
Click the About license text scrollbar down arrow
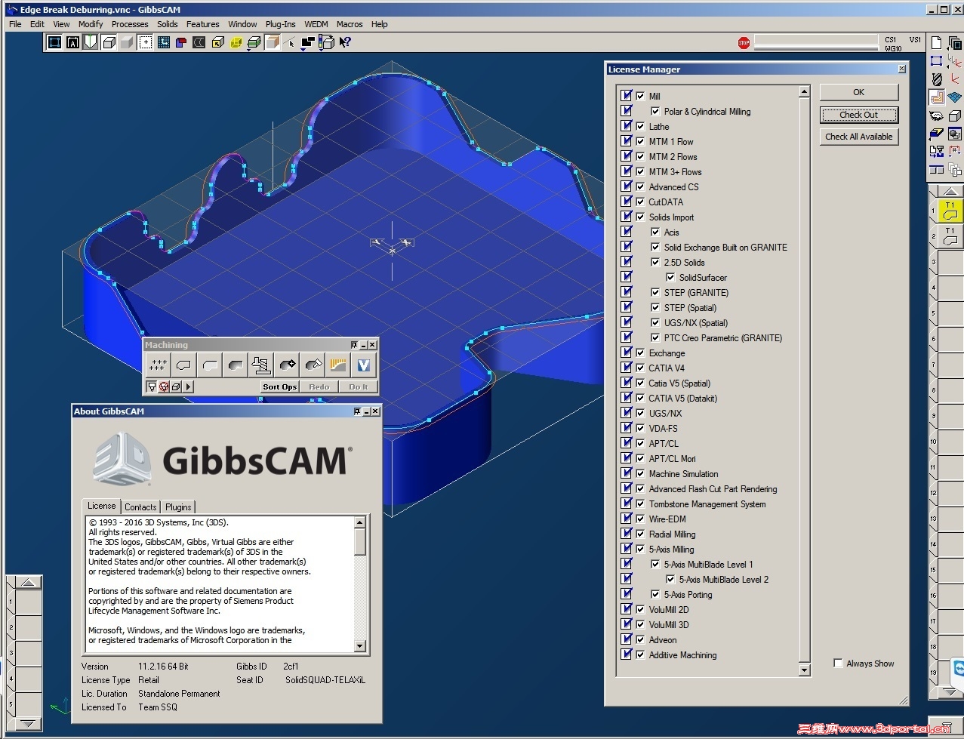(x=359, y=646)
